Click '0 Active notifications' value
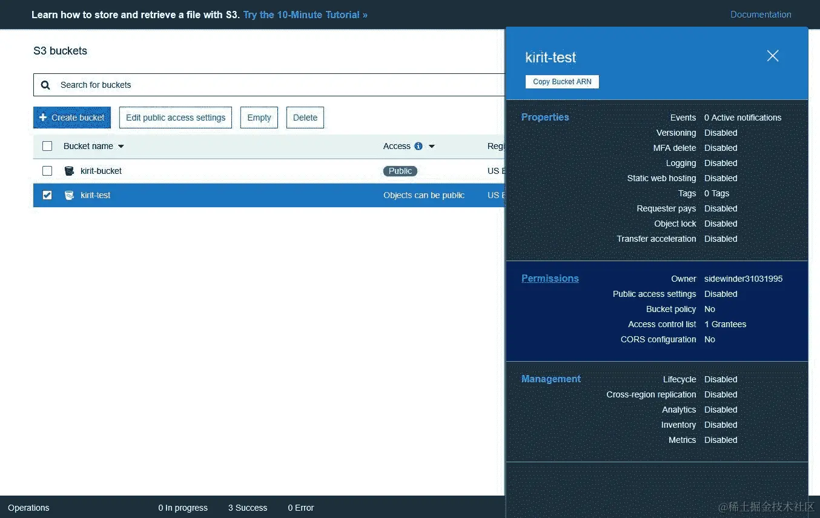820x518 pixels. pyautogui.click(x=742, y=118)
